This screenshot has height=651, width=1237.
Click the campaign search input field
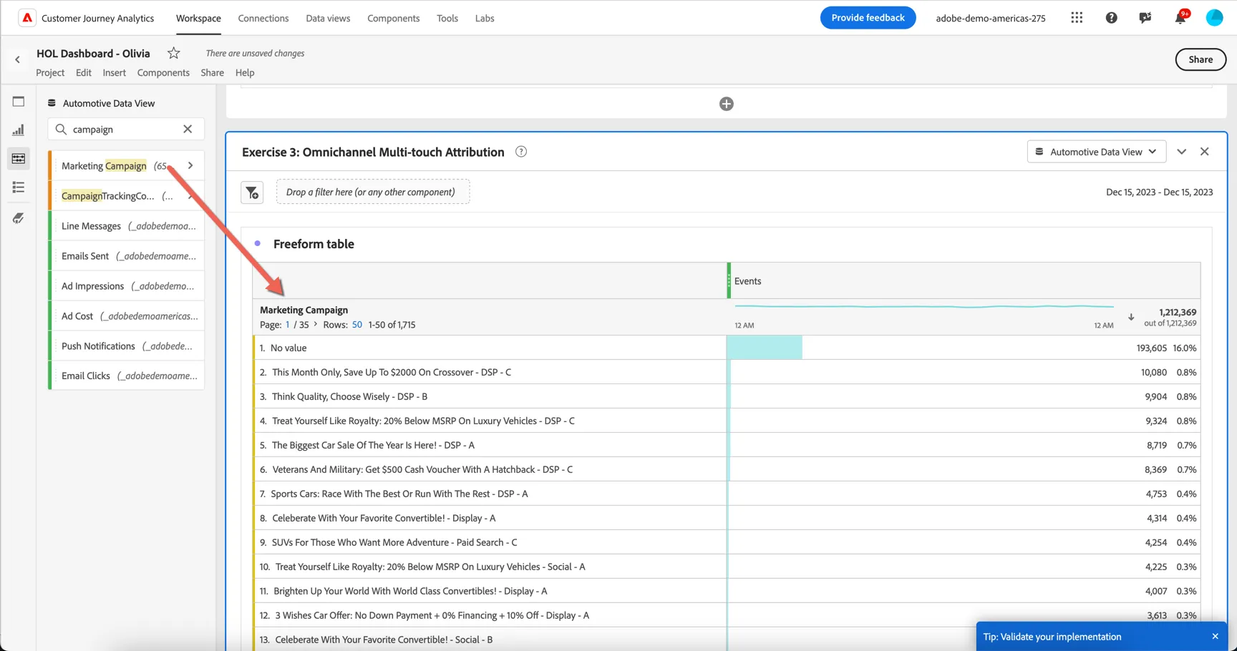(125, 129)
